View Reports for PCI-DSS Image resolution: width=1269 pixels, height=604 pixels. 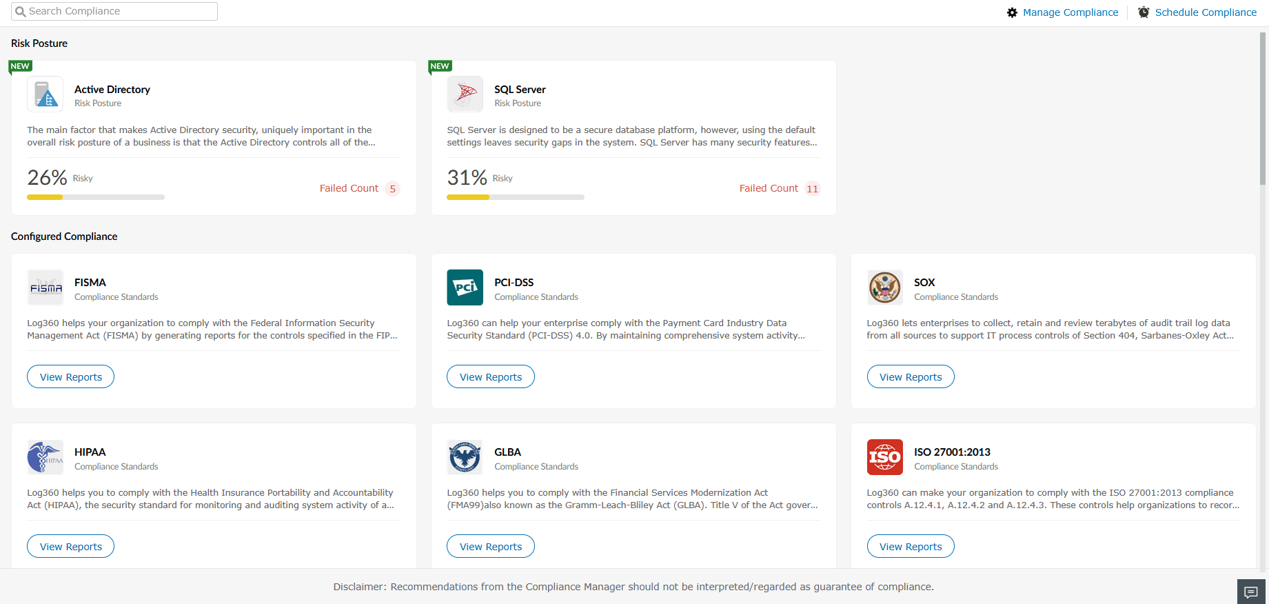[x=491, y=377]
